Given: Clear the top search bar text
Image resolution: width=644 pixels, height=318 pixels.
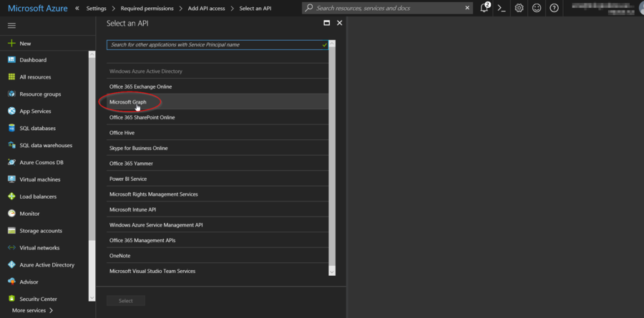Looking at the screenshot, I should tap(467, 8).
